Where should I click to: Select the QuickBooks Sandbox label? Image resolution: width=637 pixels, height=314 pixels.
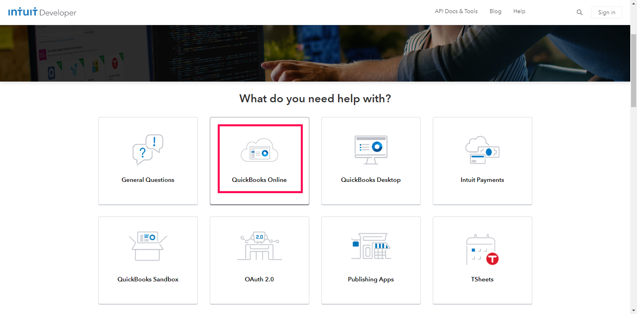[x=148, y=279]
